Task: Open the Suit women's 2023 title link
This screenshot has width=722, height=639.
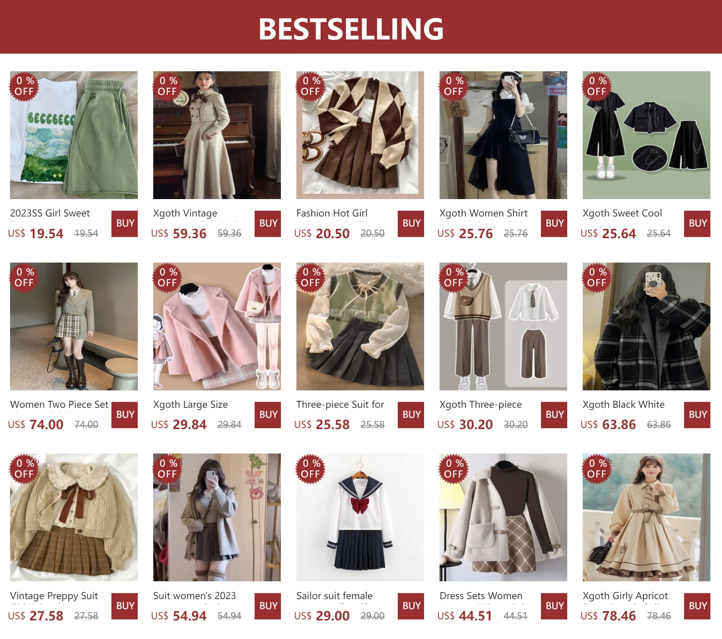Action: click(x=195, y=596)
